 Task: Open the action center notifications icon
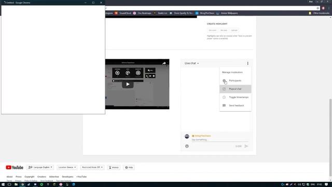(326, 184)
